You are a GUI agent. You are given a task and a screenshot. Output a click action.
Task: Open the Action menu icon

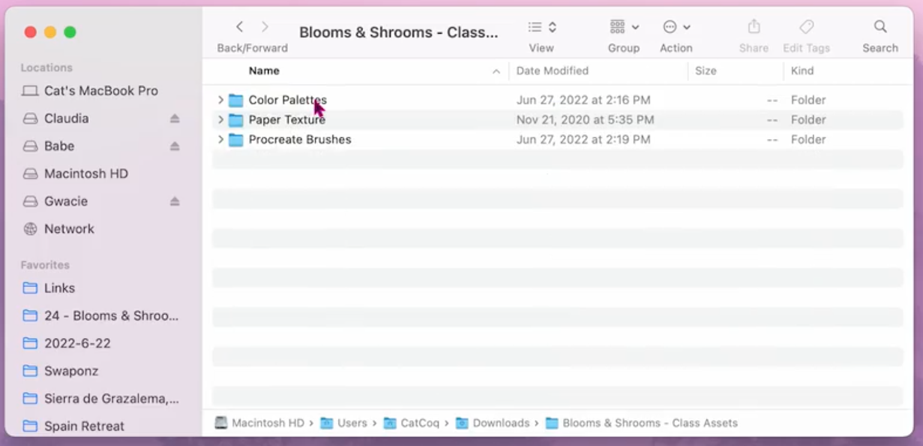[x=672, y=26]
